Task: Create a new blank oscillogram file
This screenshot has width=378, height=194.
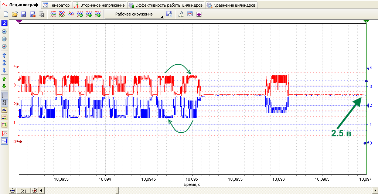Action: (6, 14)
